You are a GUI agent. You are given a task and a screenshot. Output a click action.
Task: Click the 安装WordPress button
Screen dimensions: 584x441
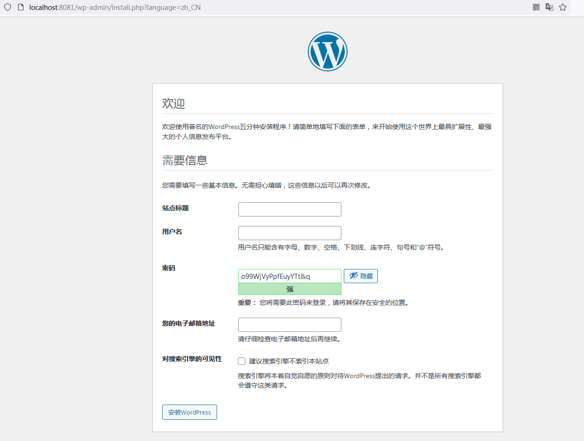pos(189,412)
